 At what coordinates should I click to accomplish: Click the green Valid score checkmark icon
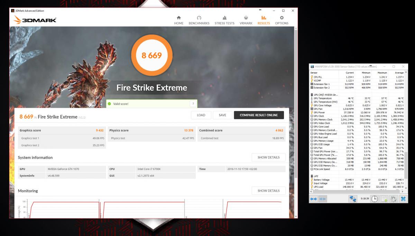[x=109, y=104]
